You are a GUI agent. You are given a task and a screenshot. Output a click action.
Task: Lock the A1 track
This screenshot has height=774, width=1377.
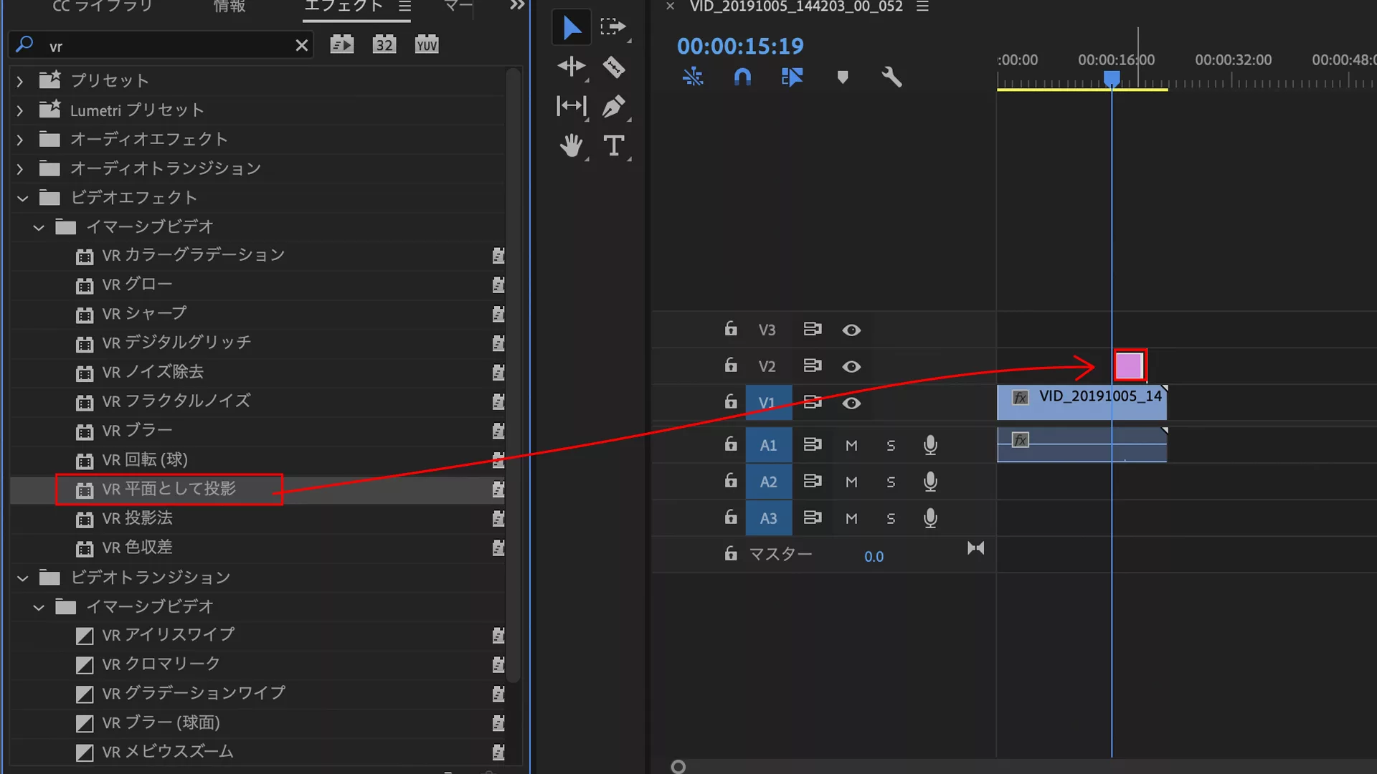pyautogui.click(x=730, y=444)
